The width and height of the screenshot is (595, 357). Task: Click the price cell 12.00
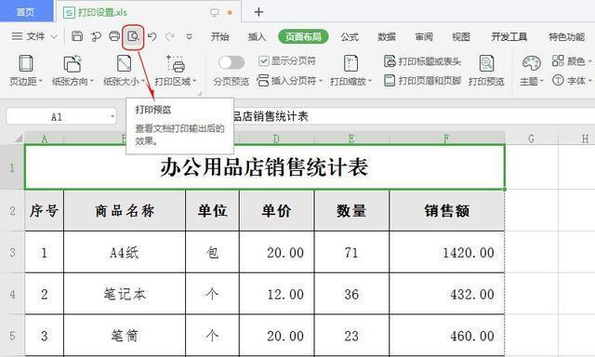pyautogui.click(x=277, y=294)
